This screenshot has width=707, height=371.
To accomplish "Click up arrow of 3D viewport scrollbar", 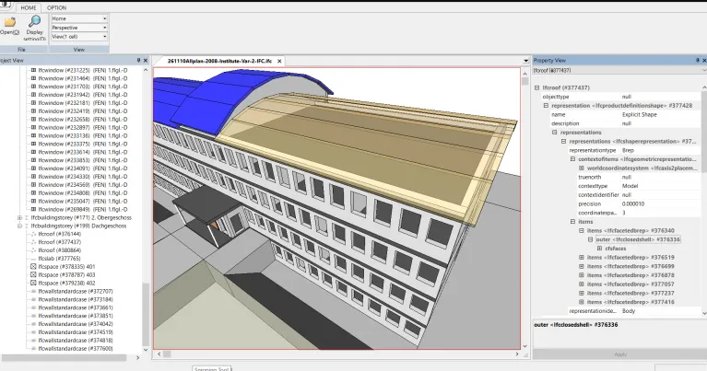I will point(524,73).
